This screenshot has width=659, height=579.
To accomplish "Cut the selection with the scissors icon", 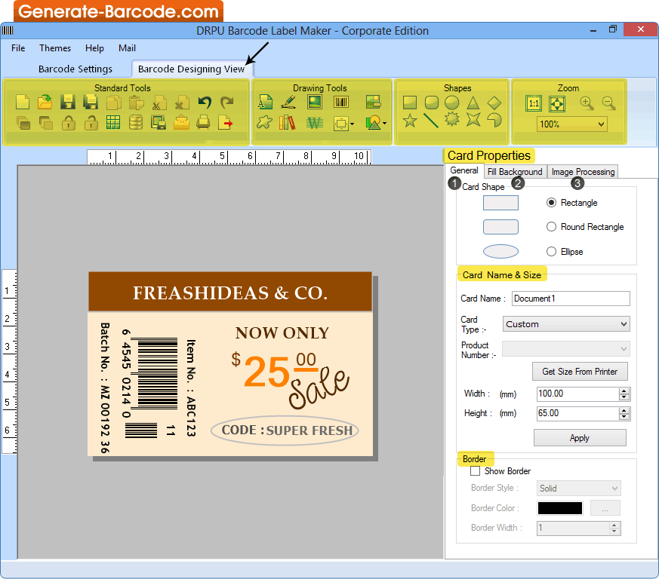I will pyautogui.click(x=159, y=102).
